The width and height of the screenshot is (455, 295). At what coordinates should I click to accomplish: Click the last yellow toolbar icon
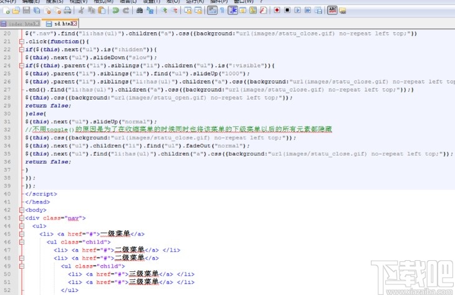(x=343, y=11)
